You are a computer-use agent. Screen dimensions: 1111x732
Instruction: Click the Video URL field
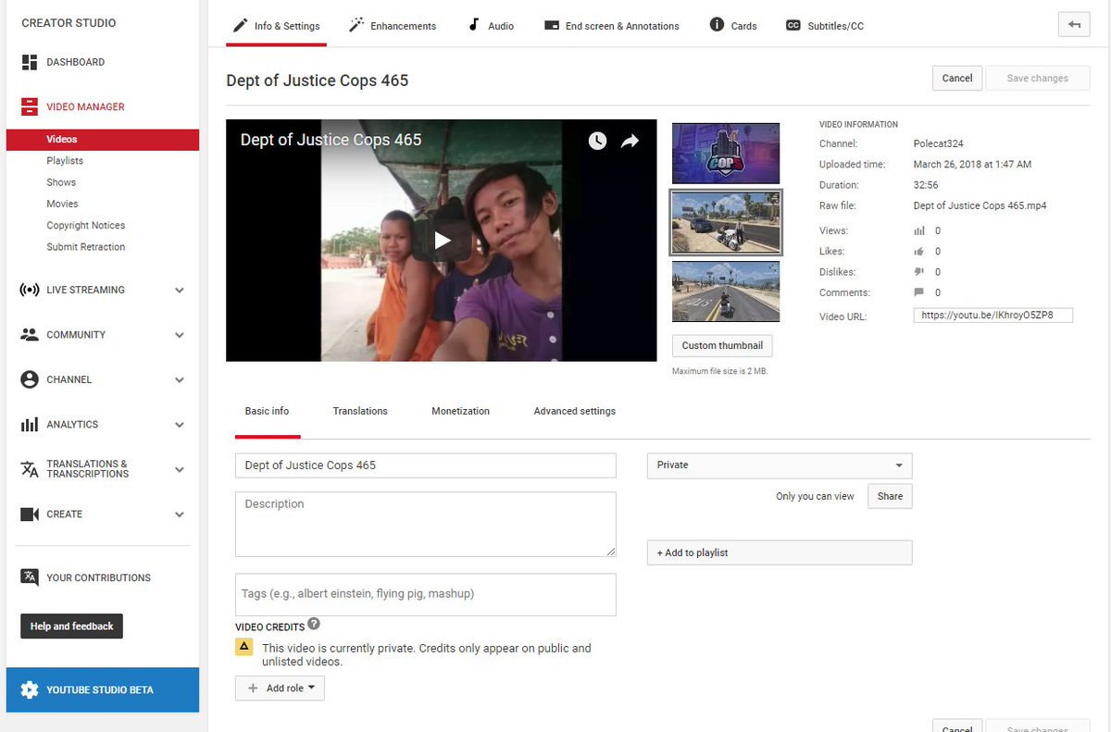(992, 316)
